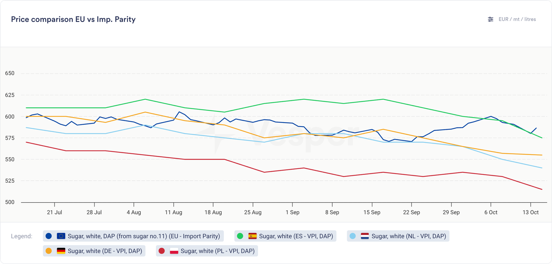
Task: Click the Spain flag icon in legend
Action: [x=253, y=236]
